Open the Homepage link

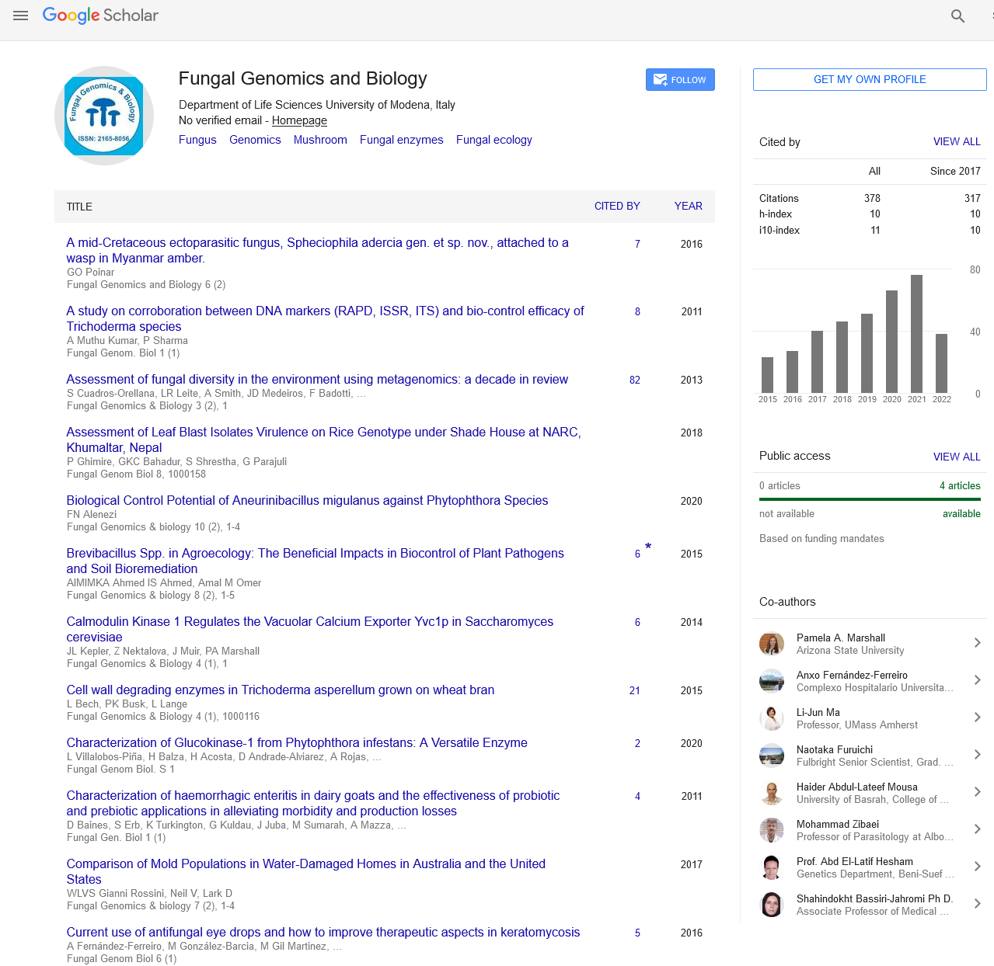point(299,120)
